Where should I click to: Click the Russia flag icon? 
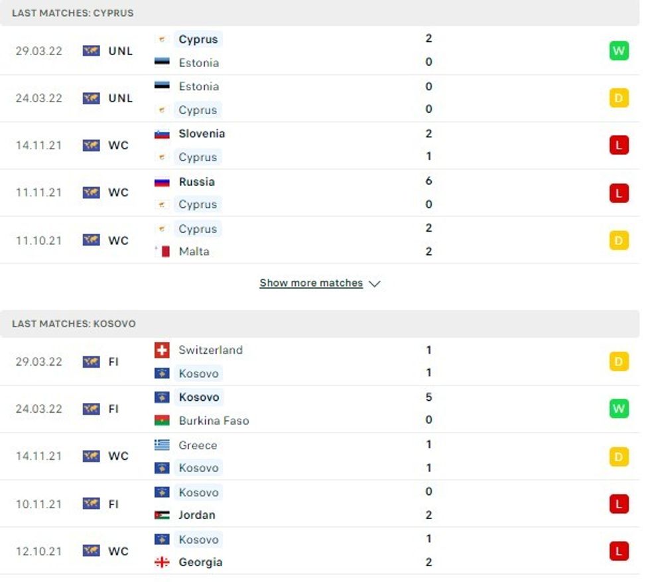(162, 182)
